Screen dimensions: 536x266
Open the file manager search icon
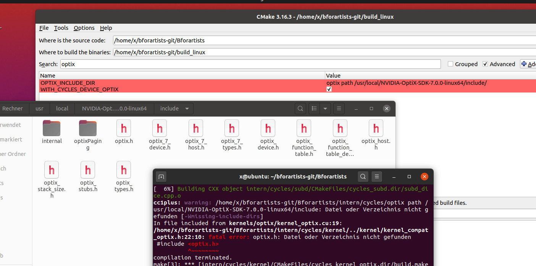tap(300, 109)
